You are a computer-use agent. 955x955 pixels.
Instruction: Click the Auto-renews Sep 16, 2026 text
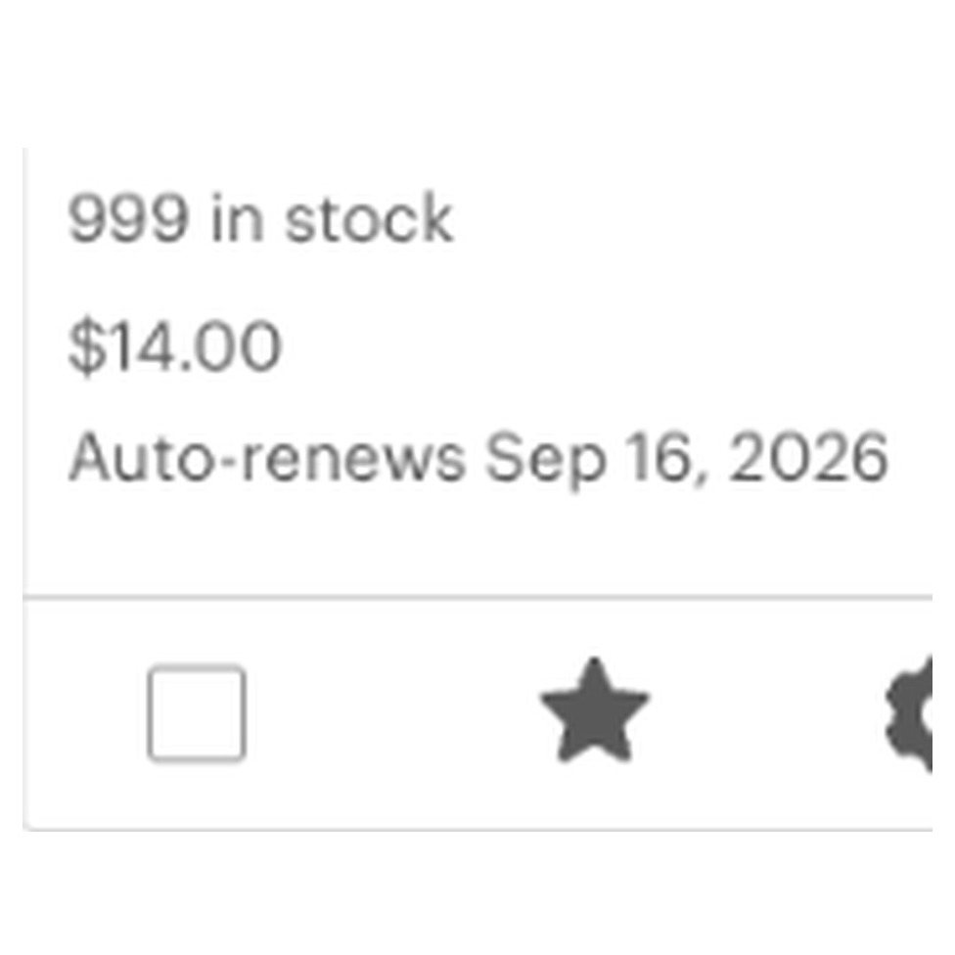478,458
